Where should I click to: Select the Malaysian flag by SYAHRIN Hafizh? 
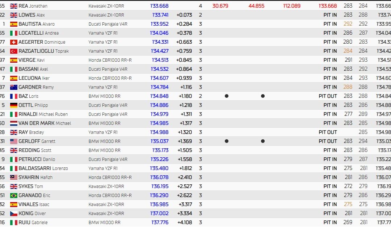(x=14, y=178)
